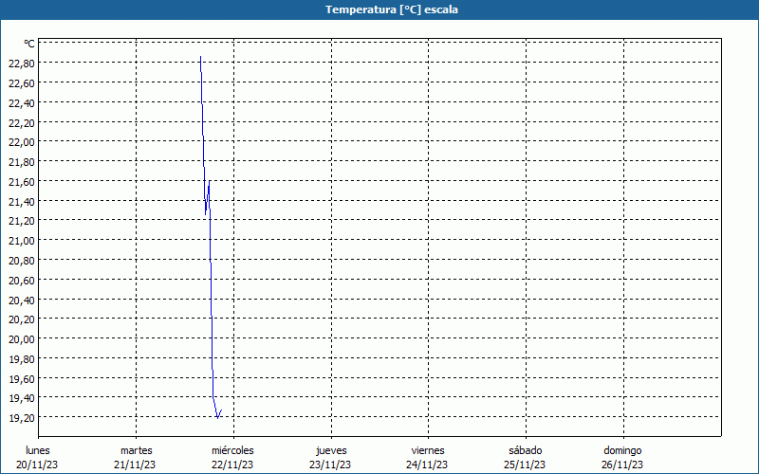Click the 'jueves' day label
759x474 pixels.
(331, 450)
